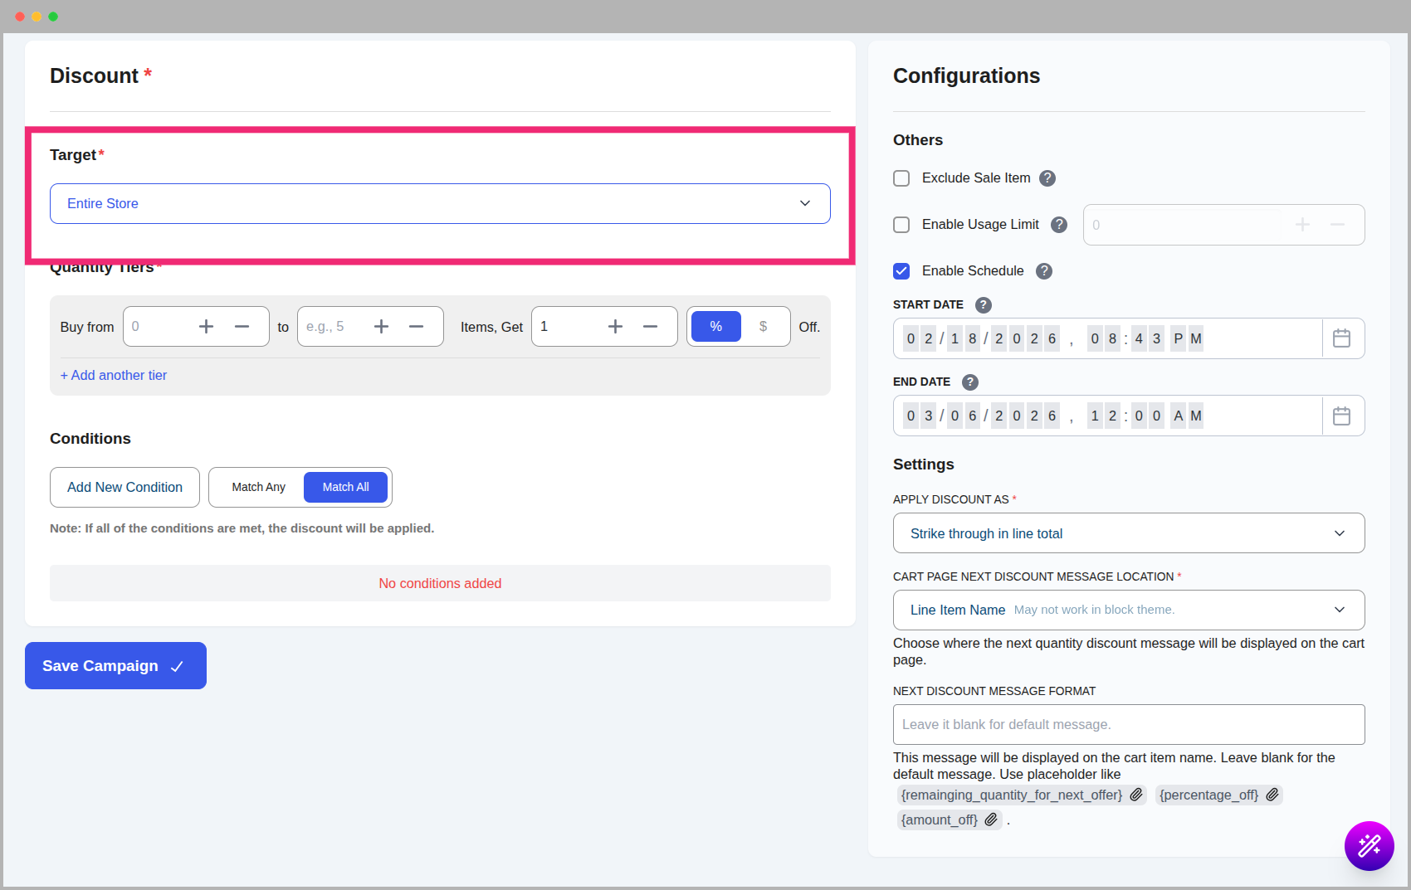The width and height of the screenshot is (1411, 890).
Task: Click the help icon next to Enable Usage Limit
Action: (x=1059, y=225)
